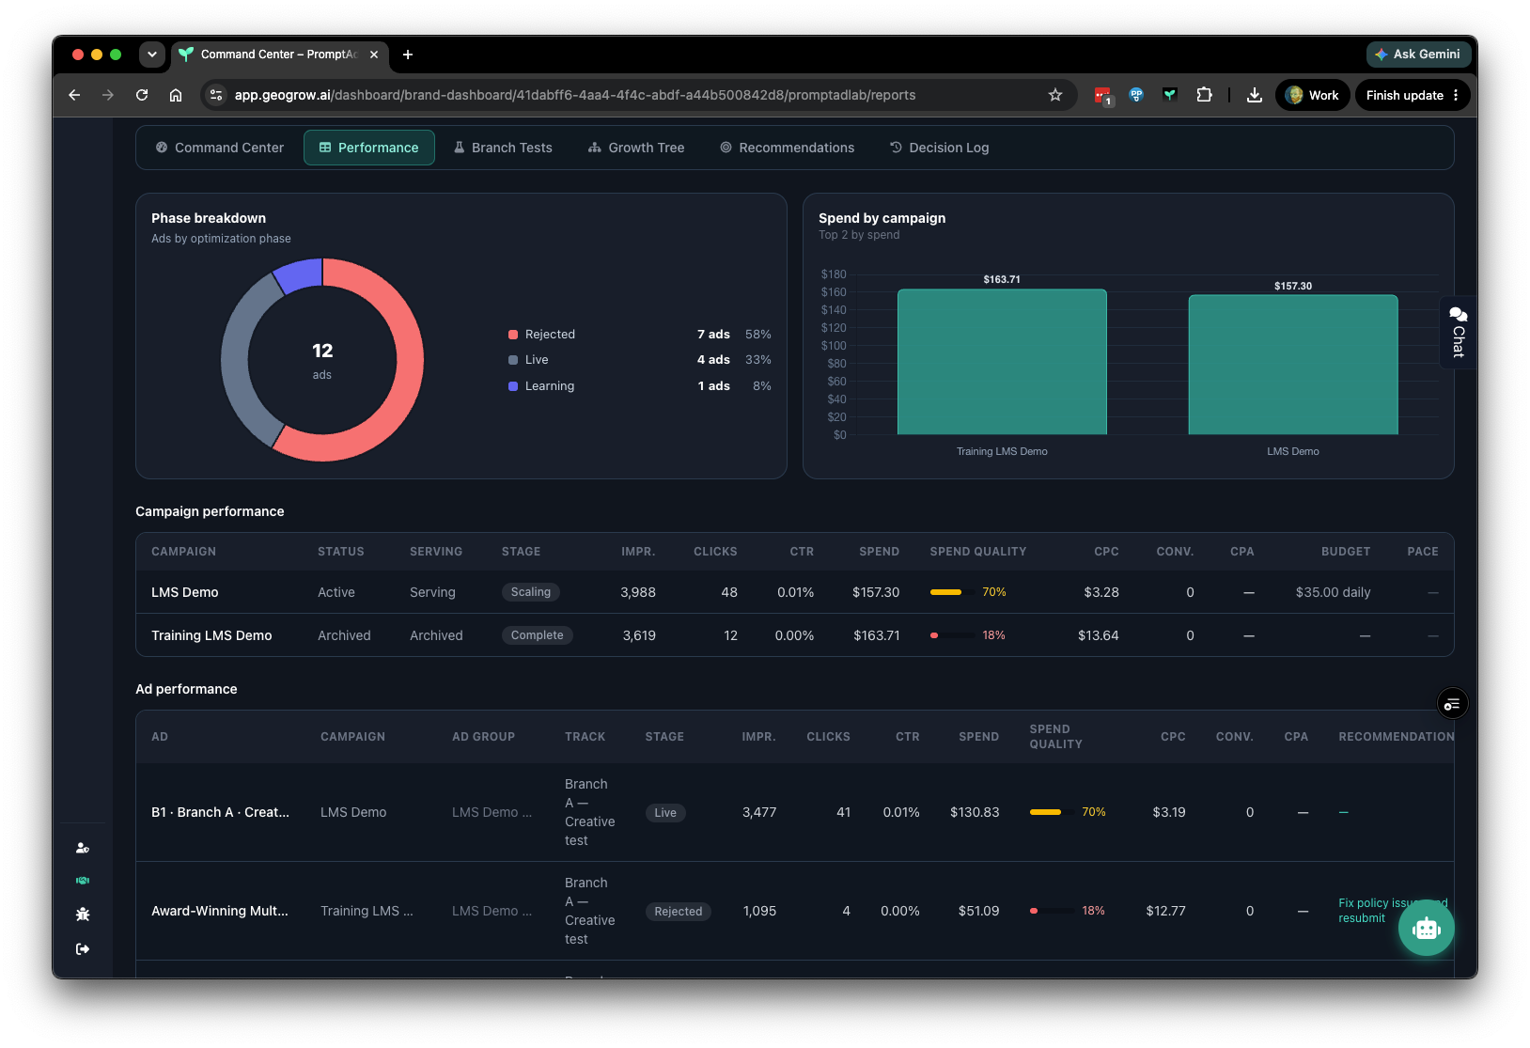Click Finish update button
This screenshot has width=1530, height=1048.
[1404, 95]
